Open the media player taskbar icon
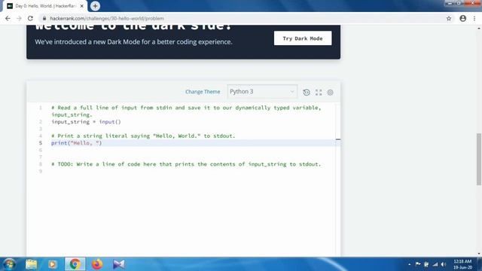The height and width of the screenshot is (271, 482). pos(52,264)
